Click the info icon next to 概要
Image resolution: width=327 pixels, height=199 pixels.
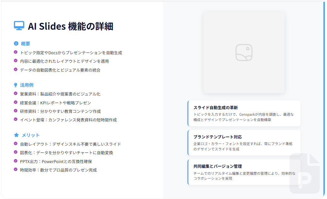[x=16, y=44]
